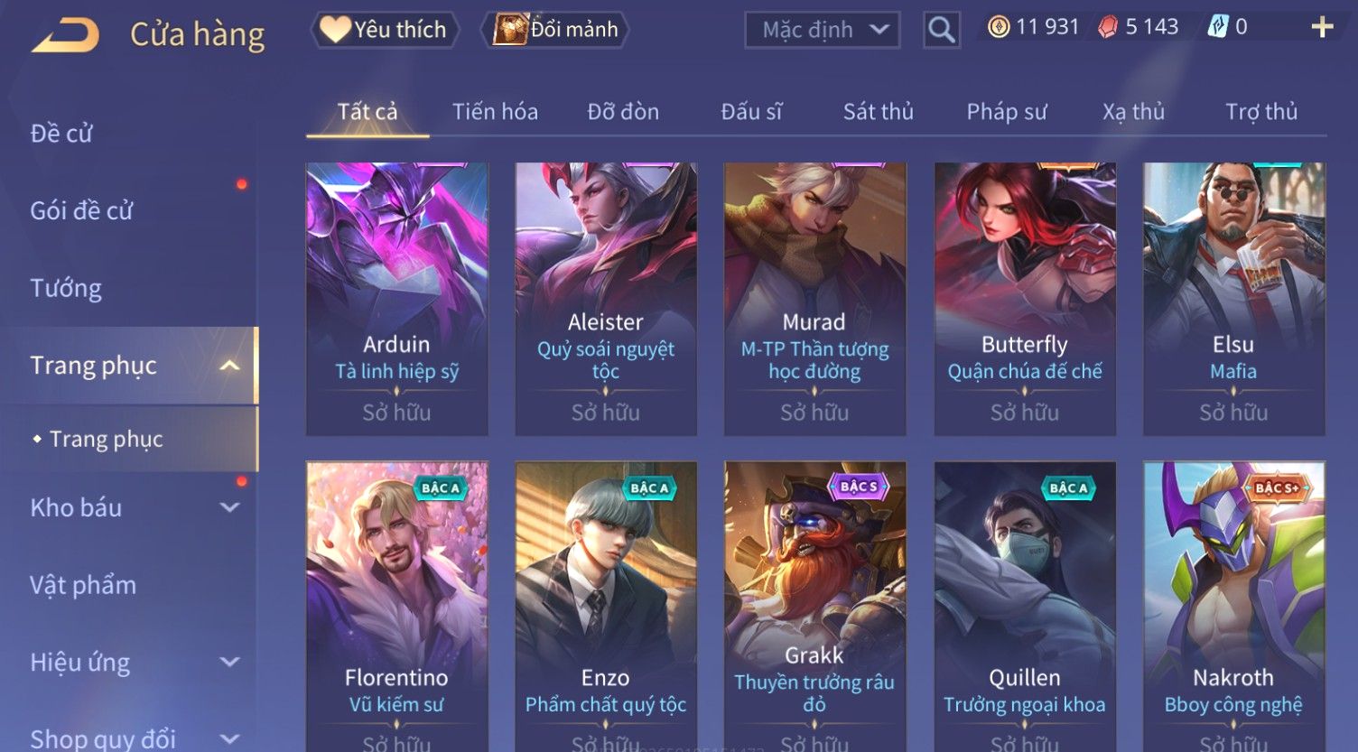The image size is (1358, 752).
Task: Open Đổi mảnh shard exchange
Action: click(x=557, y=30)
